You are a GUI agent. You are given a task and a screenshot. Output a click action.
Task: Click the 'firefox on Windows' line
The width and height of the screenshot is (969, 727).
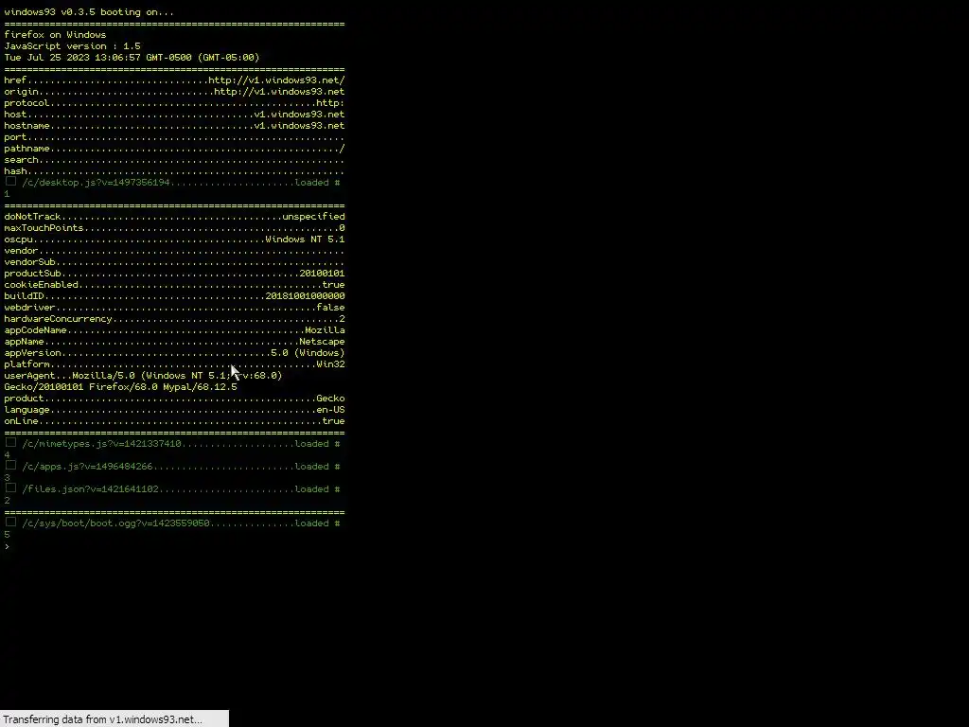click(x=55, y=35)
